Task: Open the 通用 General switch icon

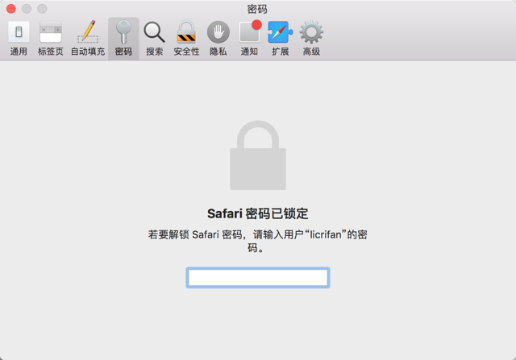Action: 19,32
